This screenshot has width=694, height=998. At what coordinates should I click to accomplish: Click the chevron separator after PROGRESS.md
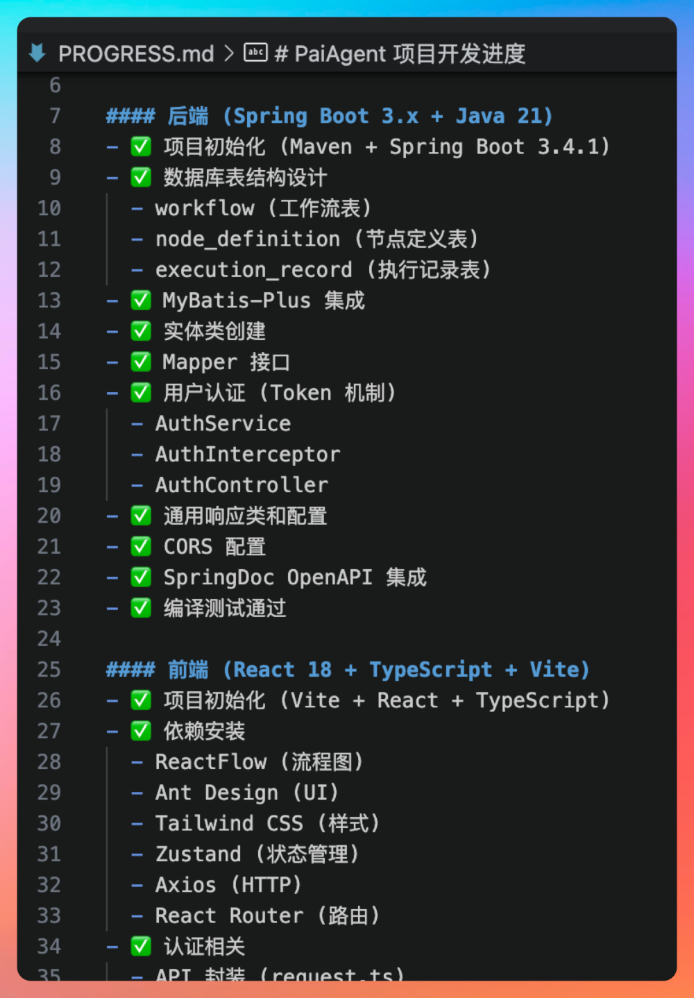click(229, 53)
